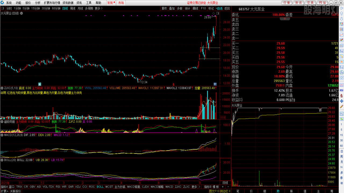The width and height of the screenshot is (344, 193).
Task: Click the up arrow icon in right sidebar
Action: (x=341, y=14)
